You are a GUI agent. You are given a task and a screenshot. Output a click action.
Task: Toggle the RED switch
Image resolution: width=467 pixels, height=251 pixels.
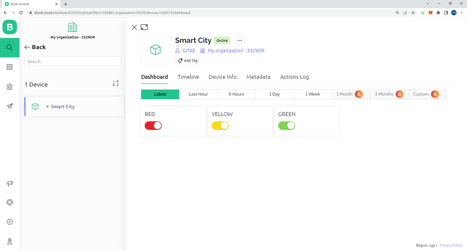point(153,126)
